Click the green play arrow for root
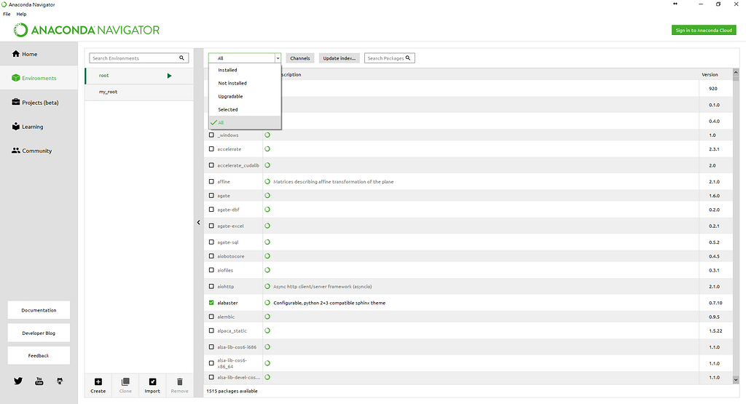Screen dimensions: 746x404 (x=169, y=76)
